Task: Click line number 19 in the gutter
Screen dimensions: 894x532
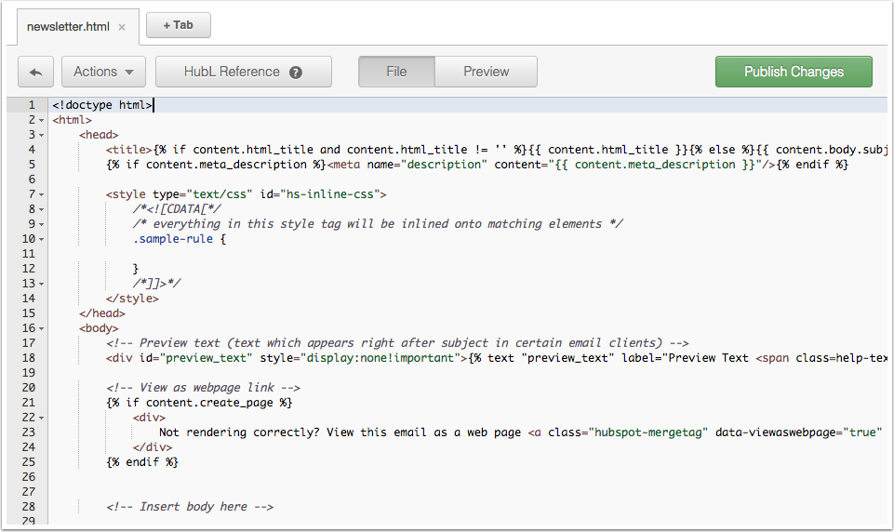Action: [x=29, y=372]
